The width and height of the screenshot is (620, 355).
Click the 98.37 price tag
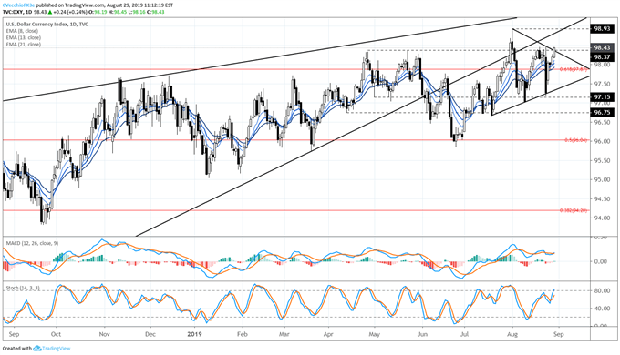tap(602, 56)
